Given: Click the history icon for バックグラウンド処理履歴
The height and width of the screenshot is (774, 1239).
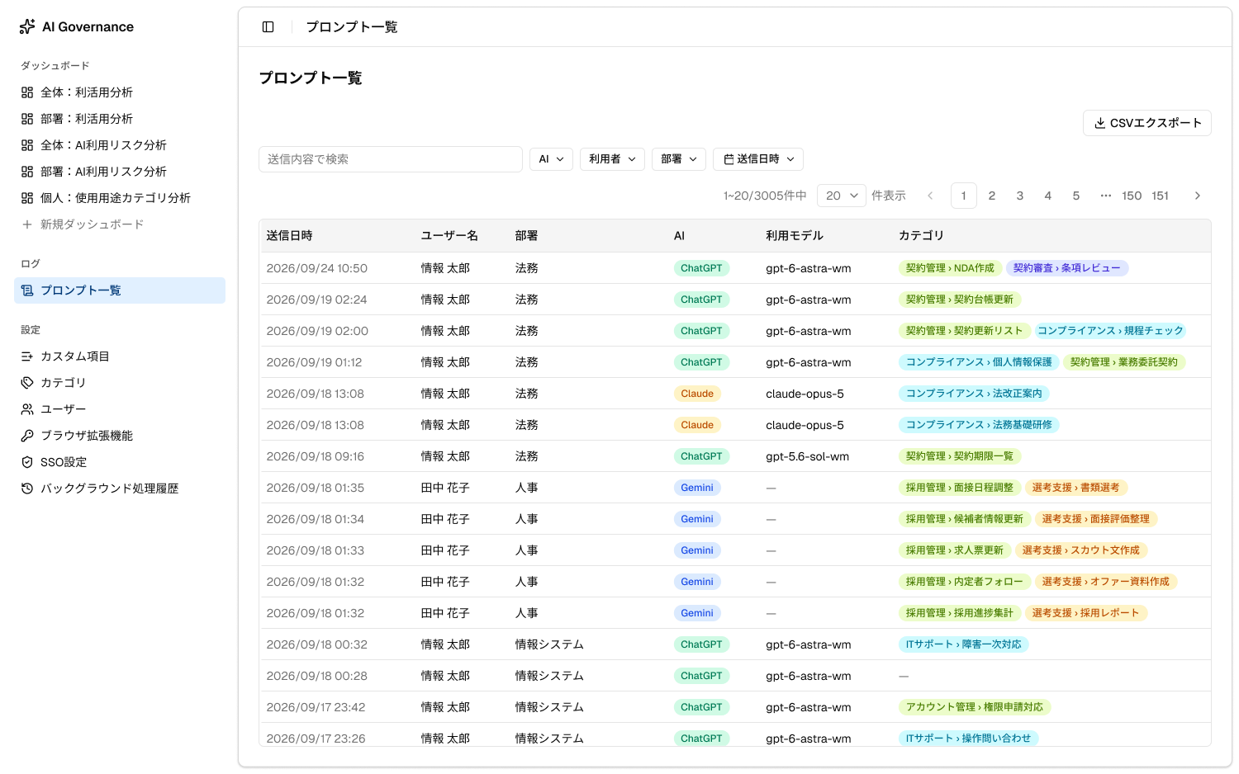Looking at the screenshot, I should [x=27, y=488].
